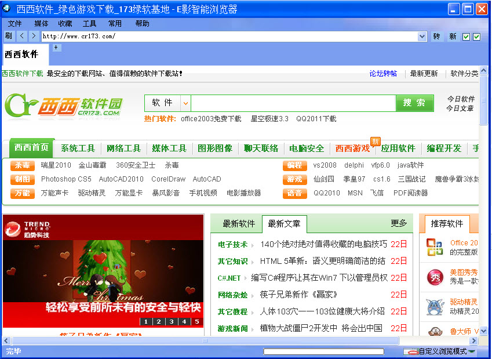The height and width of the screenshot is (359, 492).
Task: Open the QQ2011下载 hot link
Action: [x=316, y=119]
